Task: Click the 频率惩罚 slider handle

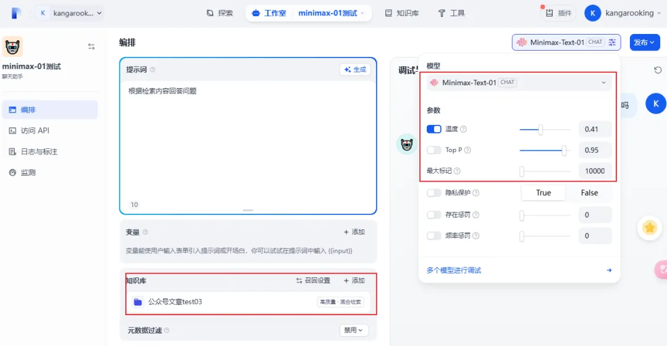Action: (x=522, y=236)
